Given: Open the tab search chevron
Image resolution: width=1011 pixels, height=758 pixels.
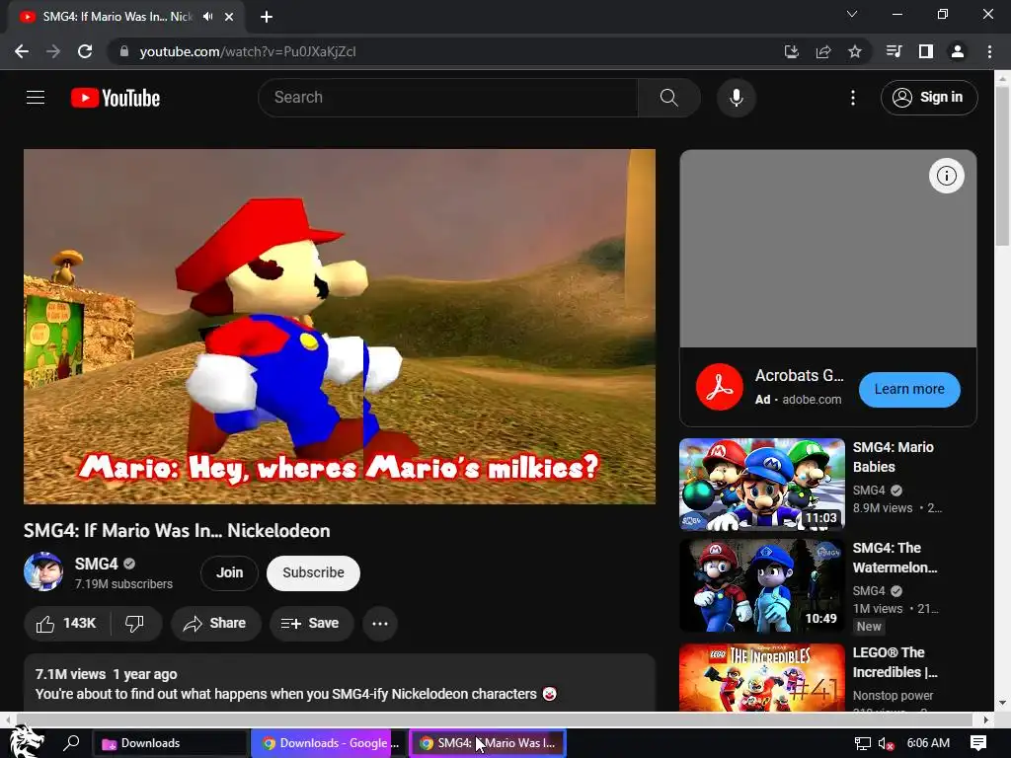Looking at the screenshot, I should [852, 14].
